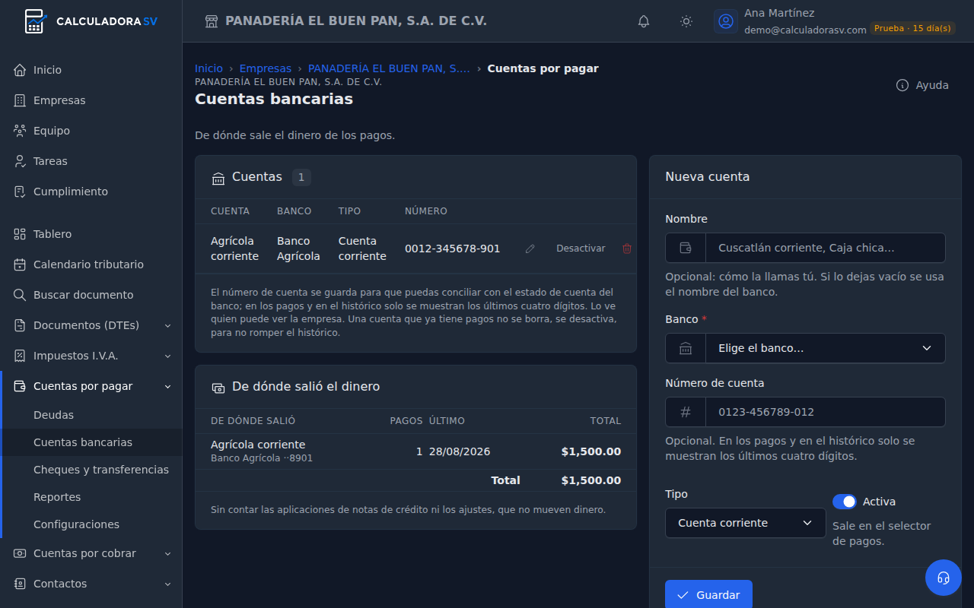Click Desactivar for Agrícola corriente
Image resolution: width=974 pixels, height=608 pixels.
click(581, 249)
